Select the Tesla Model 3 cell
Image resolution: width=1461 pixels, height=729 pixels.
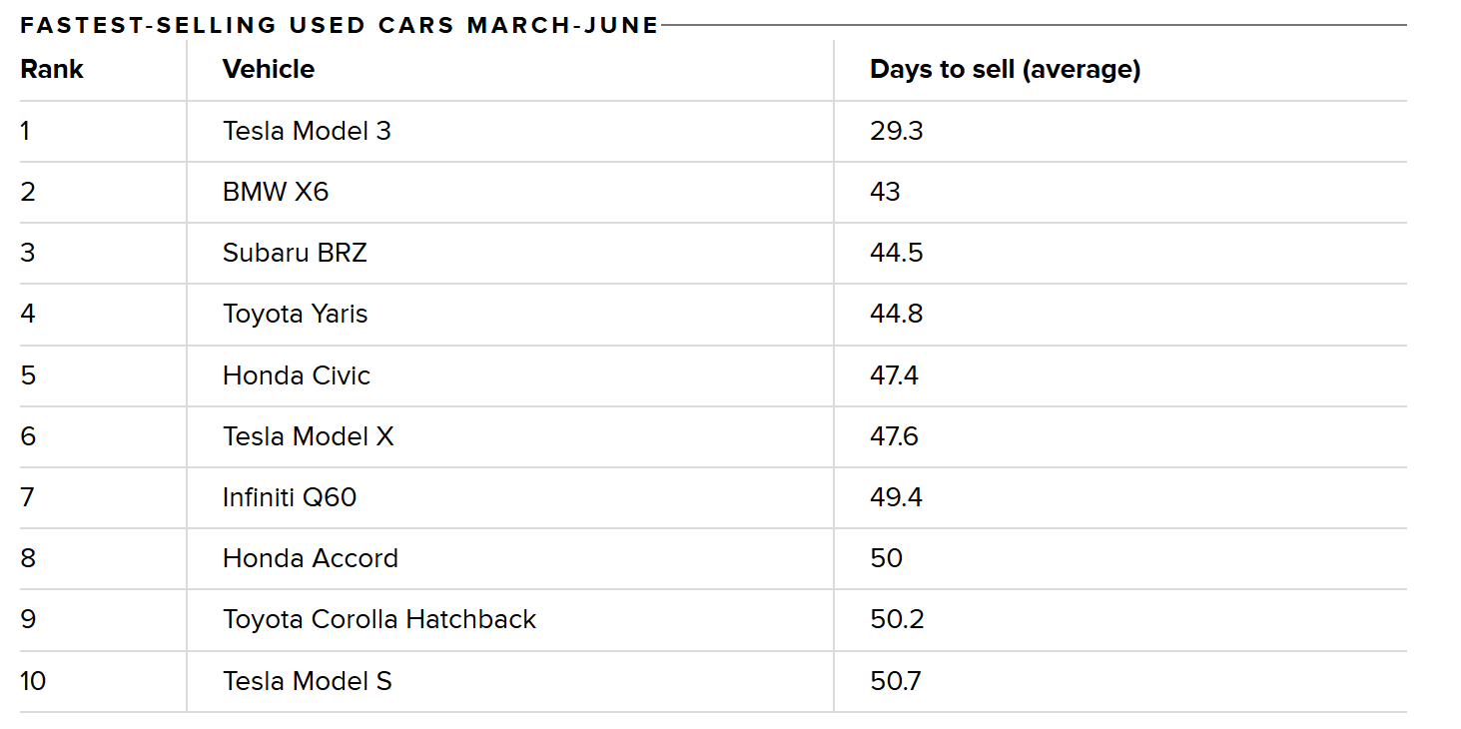(307, 131)
